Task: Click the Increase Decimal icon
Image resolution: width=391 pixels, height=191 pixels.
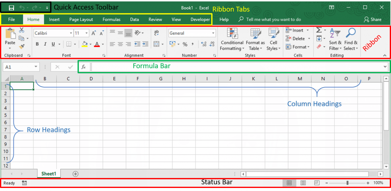Action: (x=204, y=44)
